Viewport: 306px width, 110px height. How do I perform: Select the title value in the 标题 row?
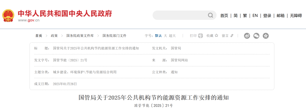point(96,48)
